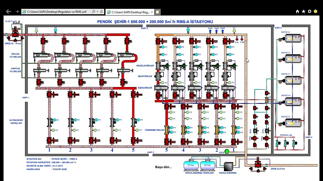
Task: Close the C:\Users\SARI\Desktop\Reg... tab
Action: coord(152,12)
